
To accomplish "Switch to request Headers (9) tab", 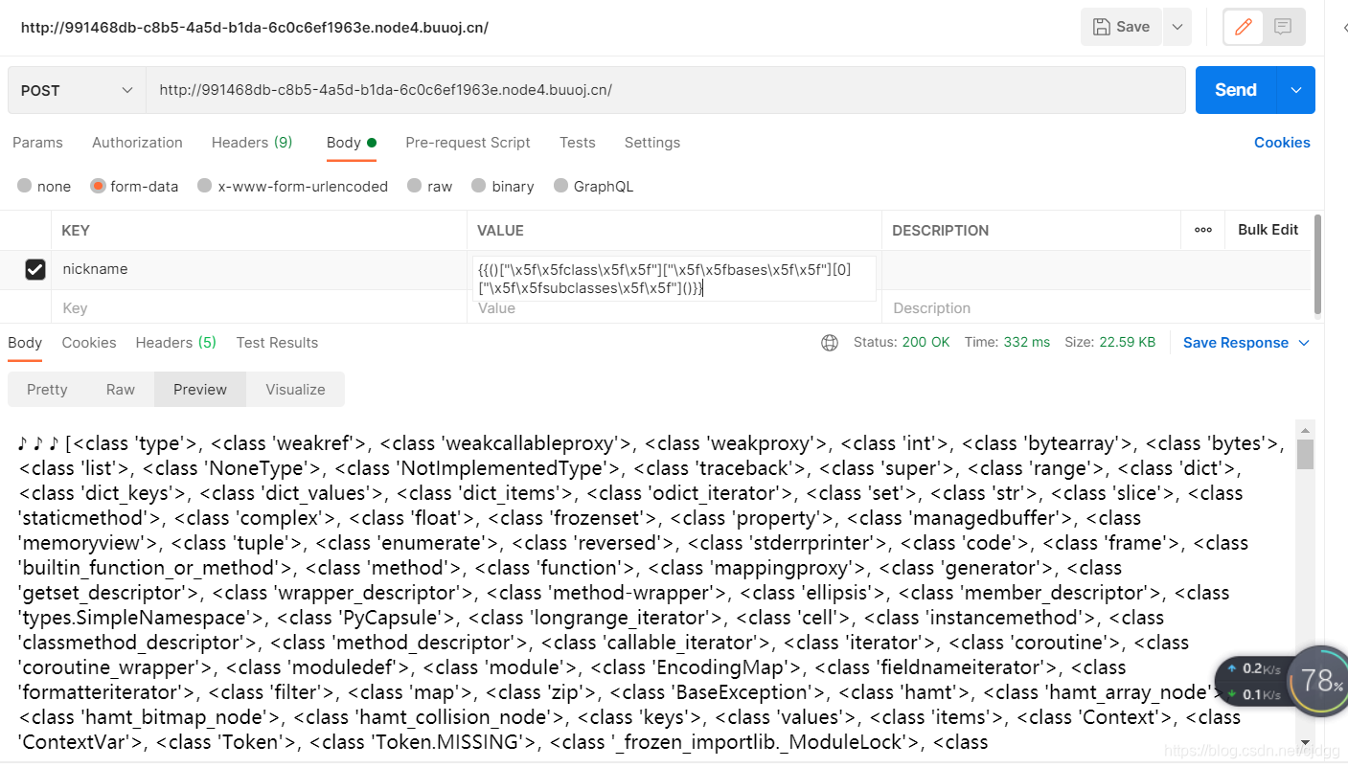I will tap(252, 143).
